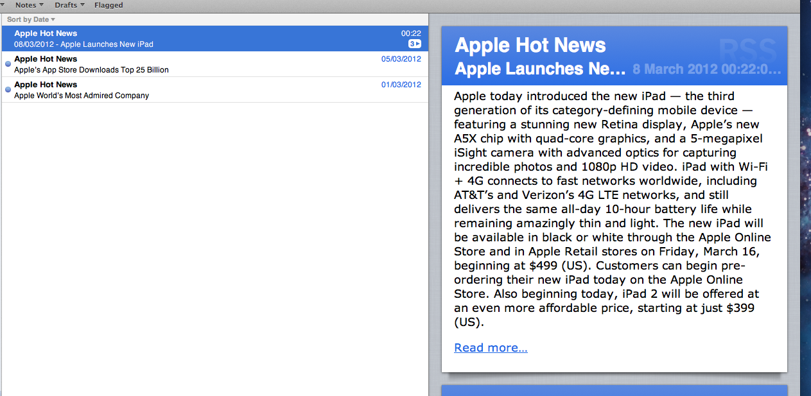
Task: Open the Drafts favorites bar menu
Action: point(69,5)
